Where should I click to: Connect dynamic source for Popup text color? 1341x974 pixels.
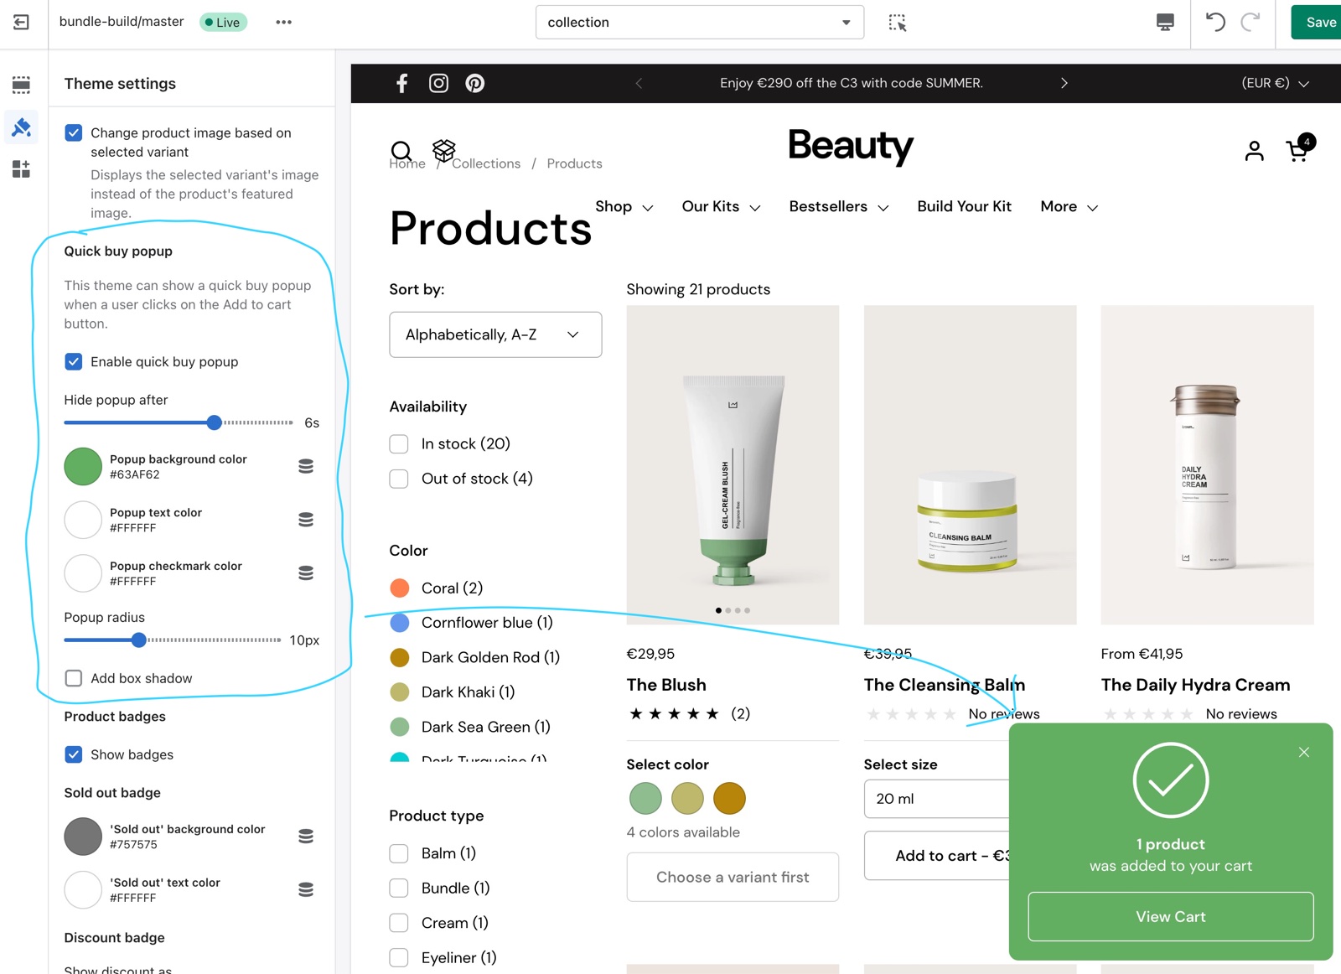(306, 520)
